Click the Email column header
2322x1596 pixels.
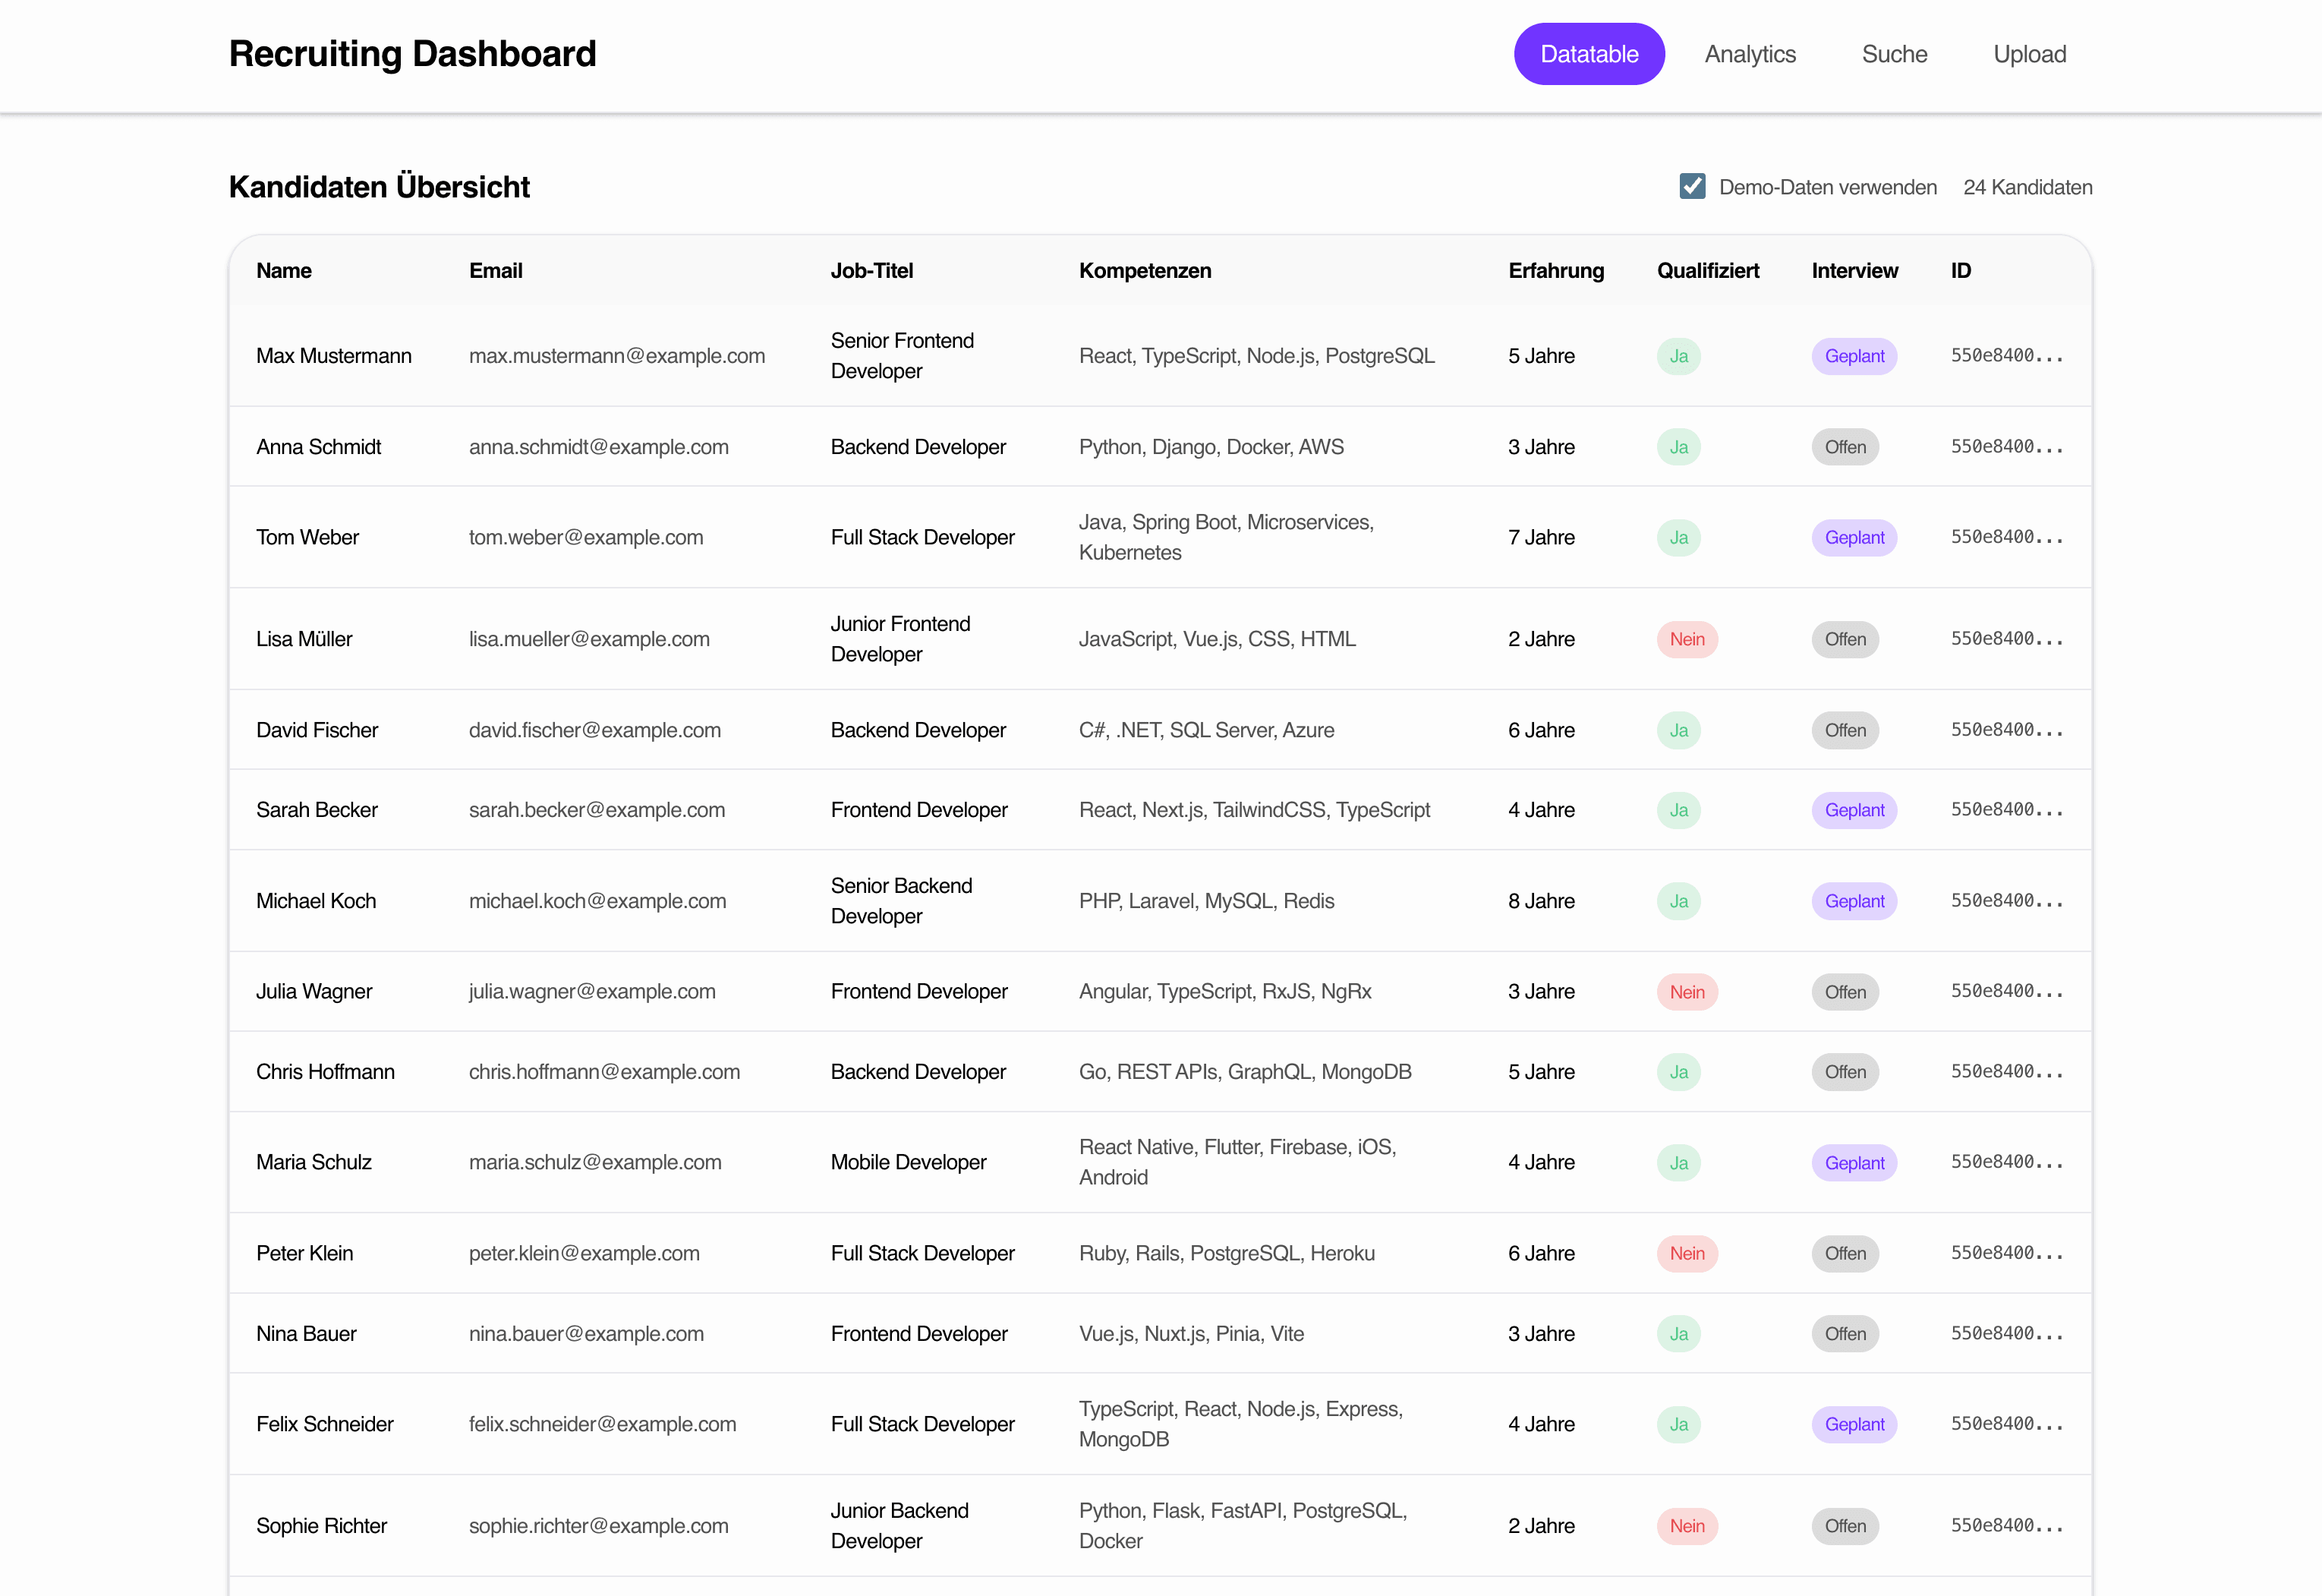pyautogui.click(x=496, y=270)
